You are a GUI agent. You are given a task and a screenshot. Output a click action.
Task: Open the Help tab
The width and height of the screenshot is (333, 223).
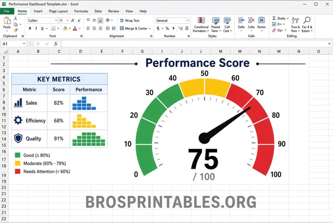pos(143,11)
